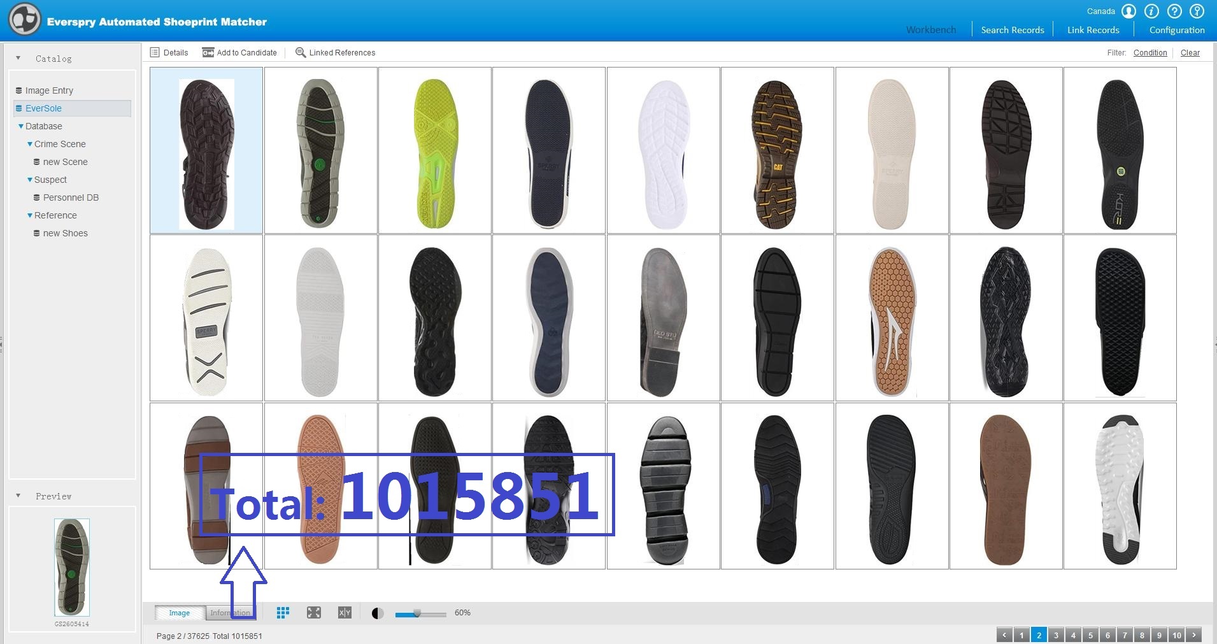Go to page 10

point(1177,635)
